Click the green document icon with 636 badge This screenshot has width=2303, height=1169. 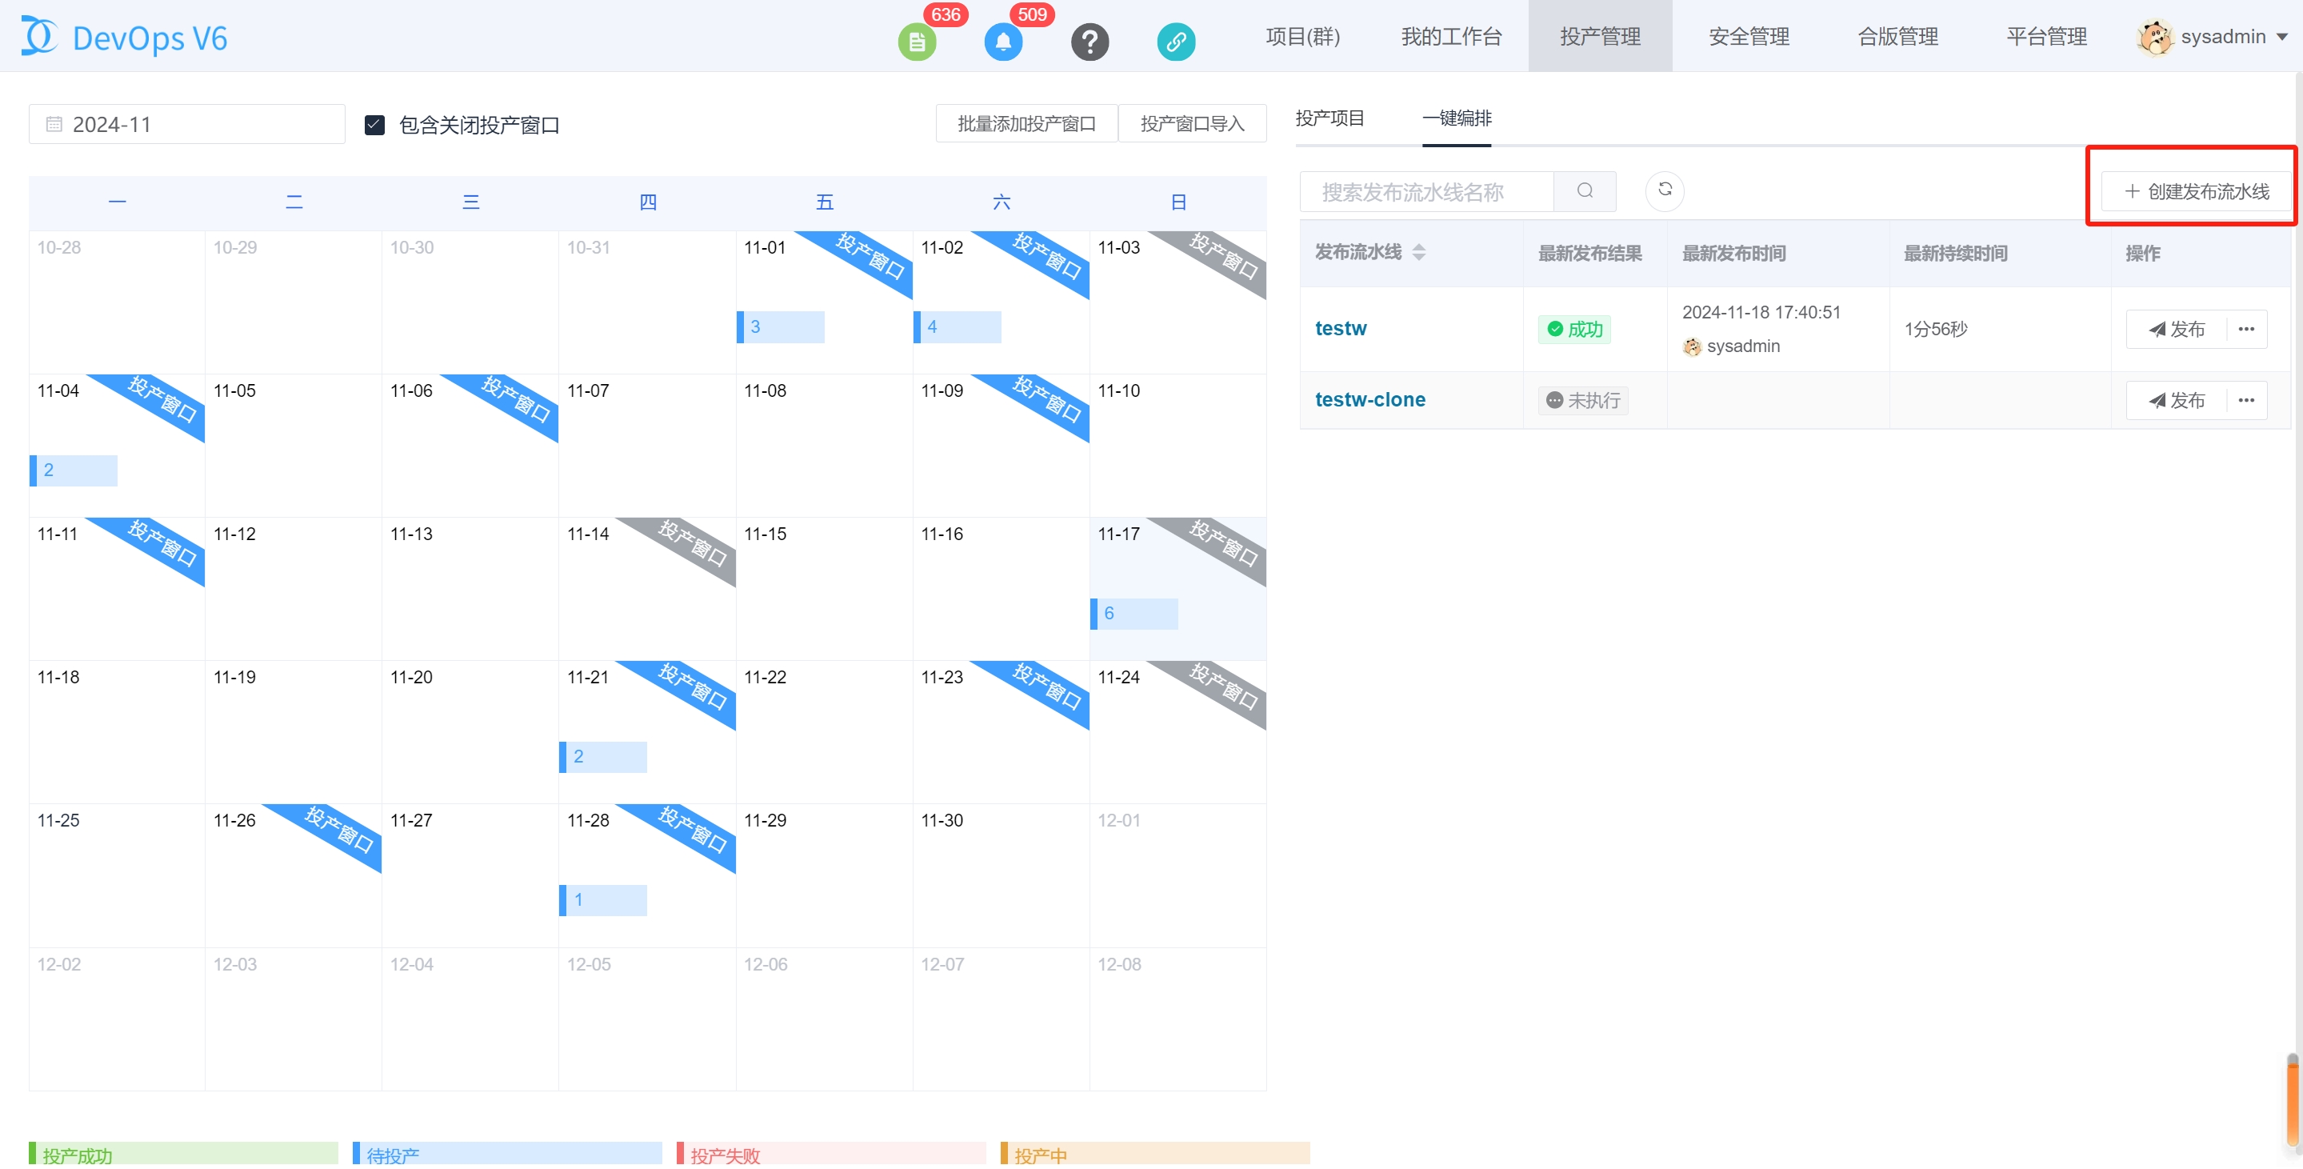point(917,41)
